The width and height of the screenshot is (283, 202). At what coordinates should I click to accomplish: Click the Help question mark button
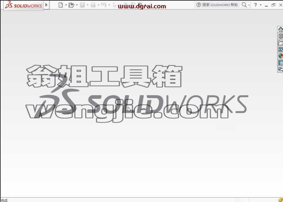pos(255,5)
